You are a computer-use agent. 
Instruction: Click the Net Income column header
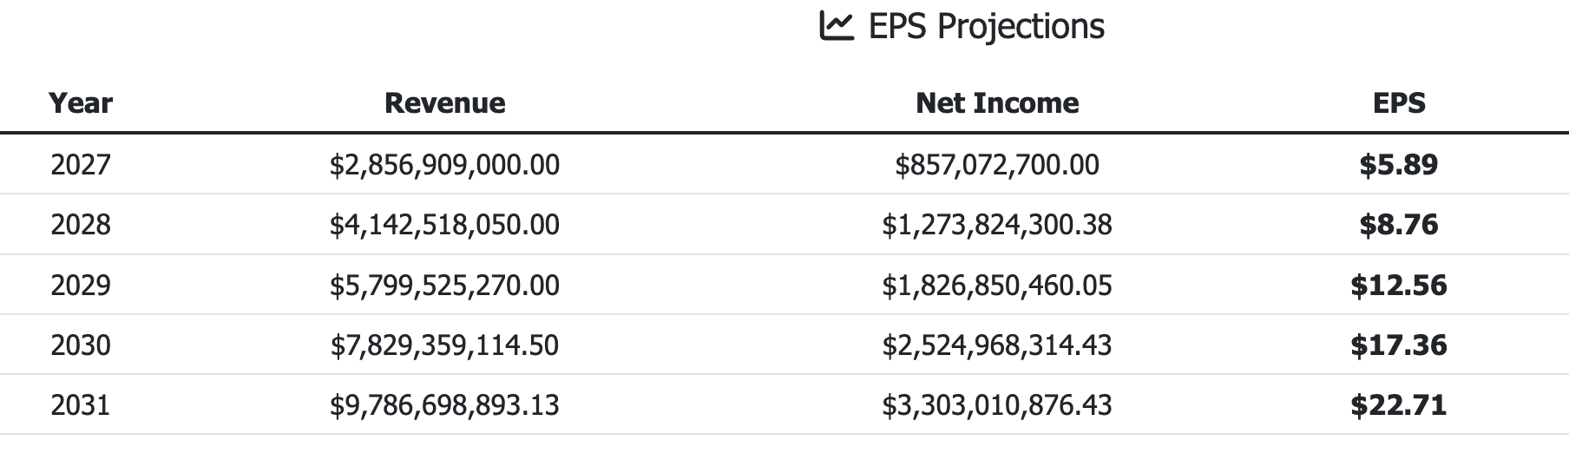pyautogui.click(x=997, y=103)
